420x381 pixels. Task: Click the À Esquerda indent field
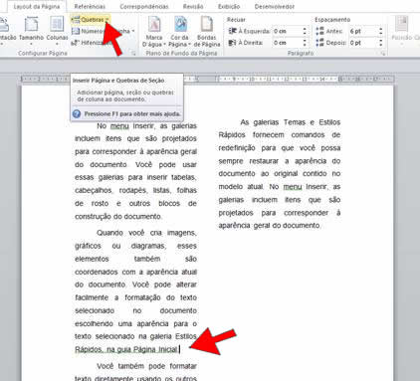click(288, 31)
